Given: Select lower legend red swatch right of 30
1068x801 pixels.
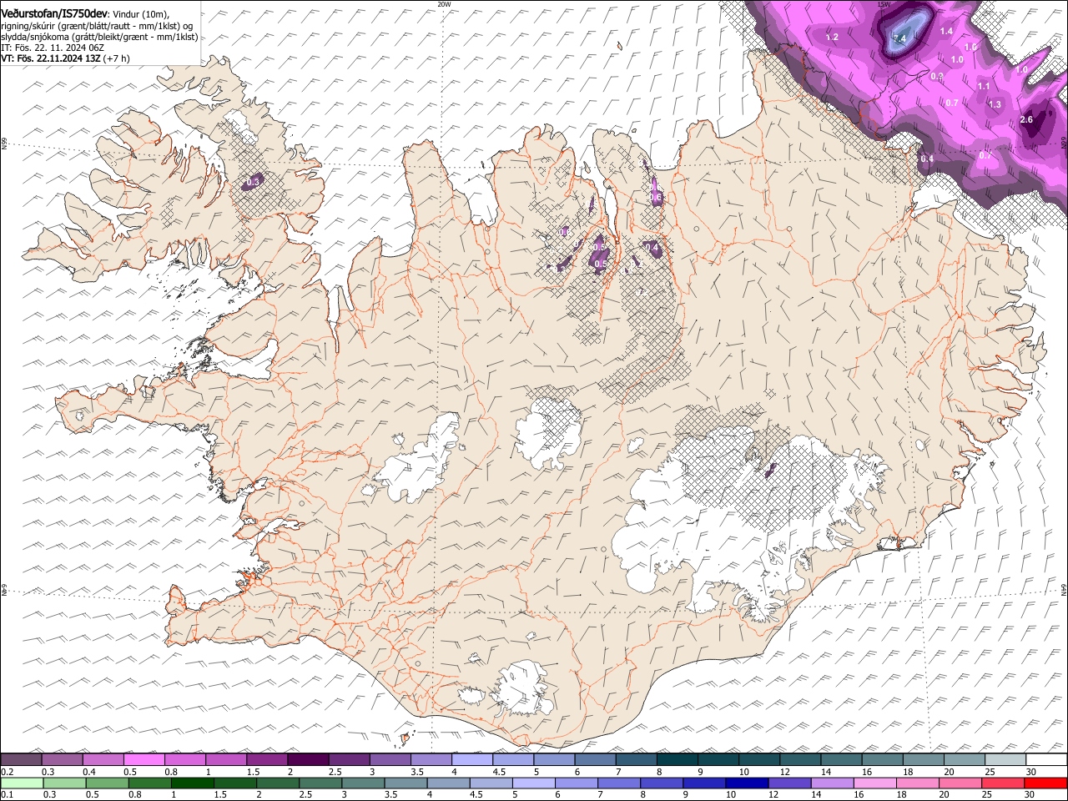Looking at the screenshot, I should 1045,783.
